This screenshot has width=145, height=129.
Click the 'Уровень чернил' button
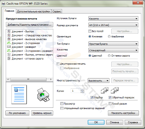(42, 113)
